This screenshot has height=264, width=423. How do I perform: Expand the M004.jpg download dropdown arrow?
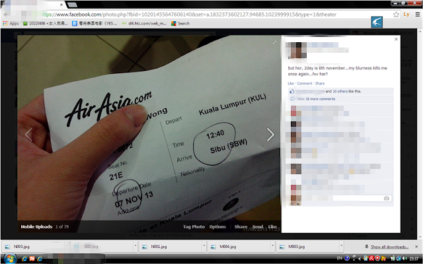coord(272,246)
